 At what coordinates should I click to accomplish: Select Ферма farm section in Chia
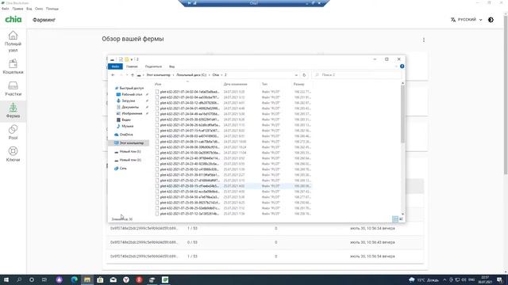13,111
